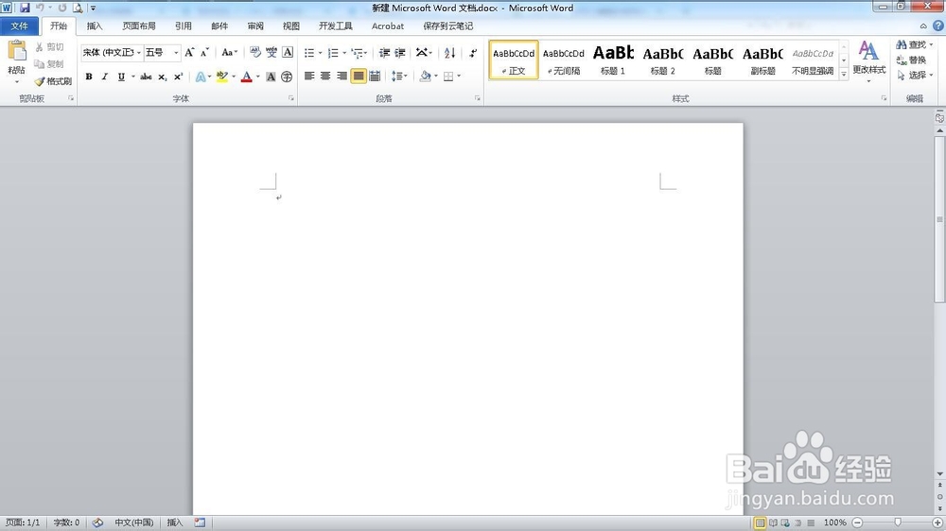
Task: Apply the 副标题 (Subtitle) style
Action: 762,60
